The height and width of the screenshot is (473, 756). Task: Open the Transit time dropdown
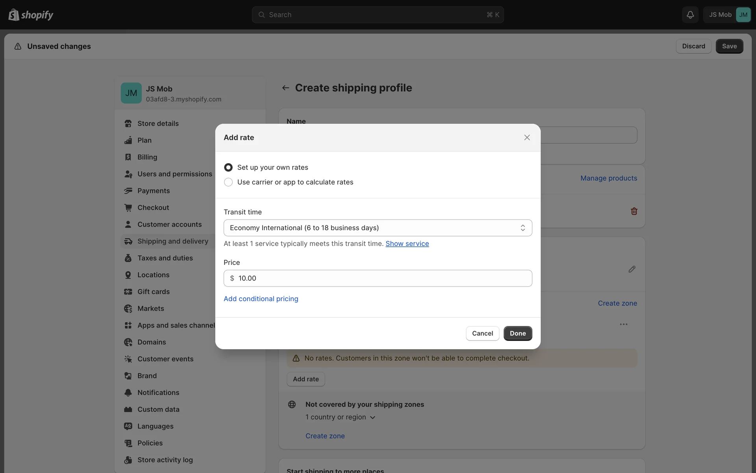point(378,228)
